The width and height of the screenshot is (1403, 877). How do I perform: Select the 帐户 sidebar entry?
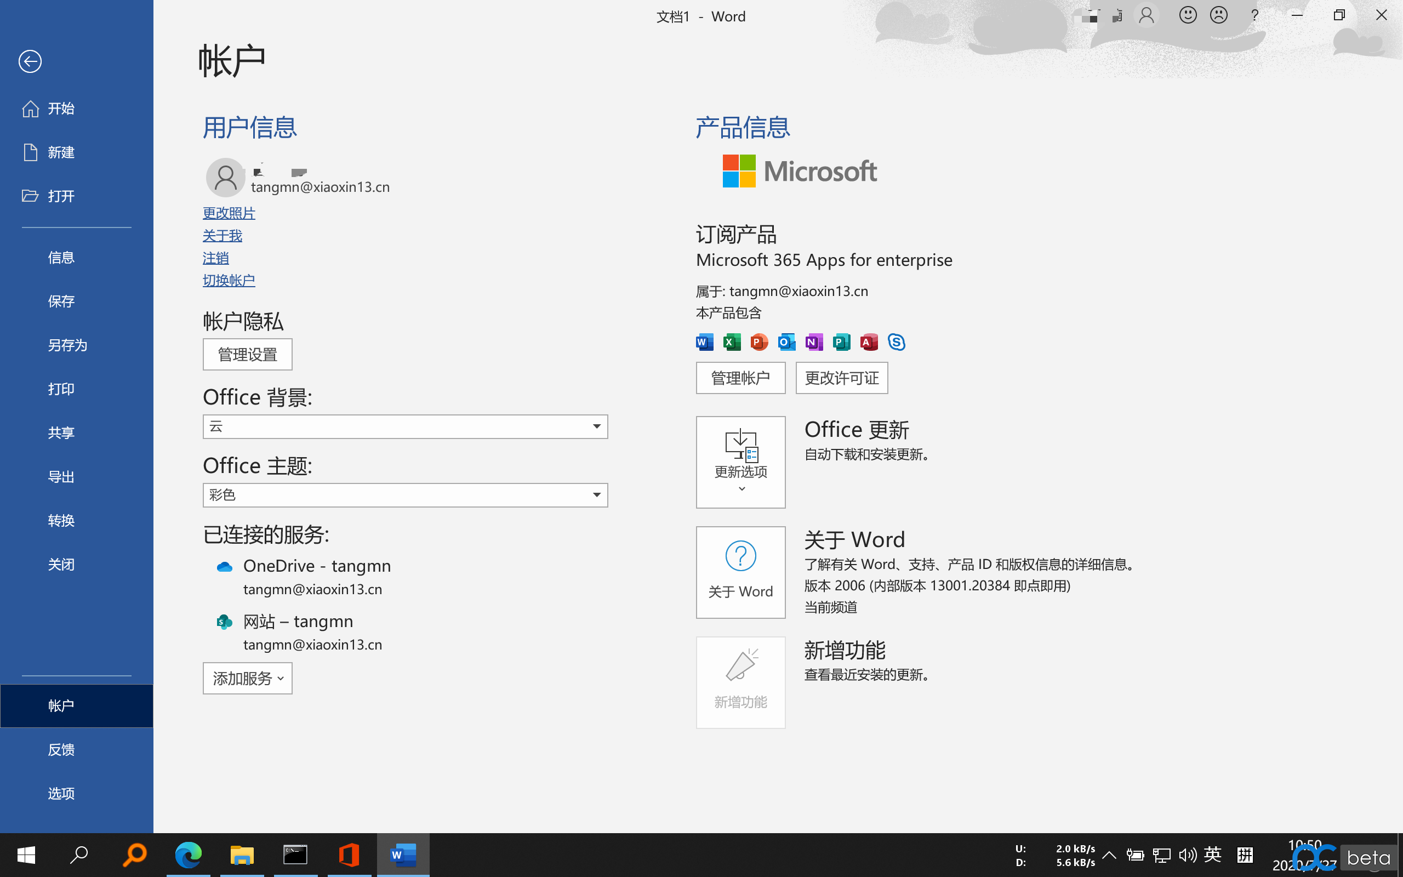pos(77,706)
